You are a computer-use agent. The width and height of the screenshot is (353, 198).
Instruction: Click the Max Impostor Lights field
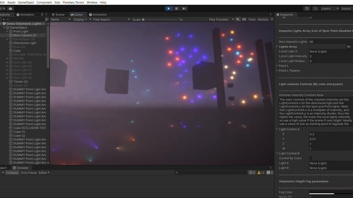pos(331,42)
